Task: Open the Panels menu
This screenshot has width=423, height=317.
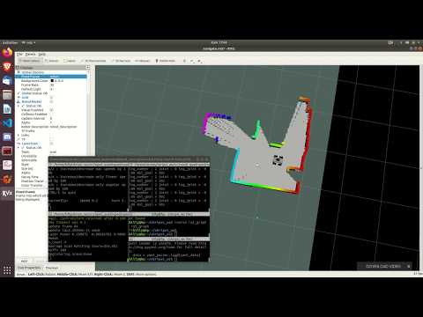Action: tap(30, 55)
